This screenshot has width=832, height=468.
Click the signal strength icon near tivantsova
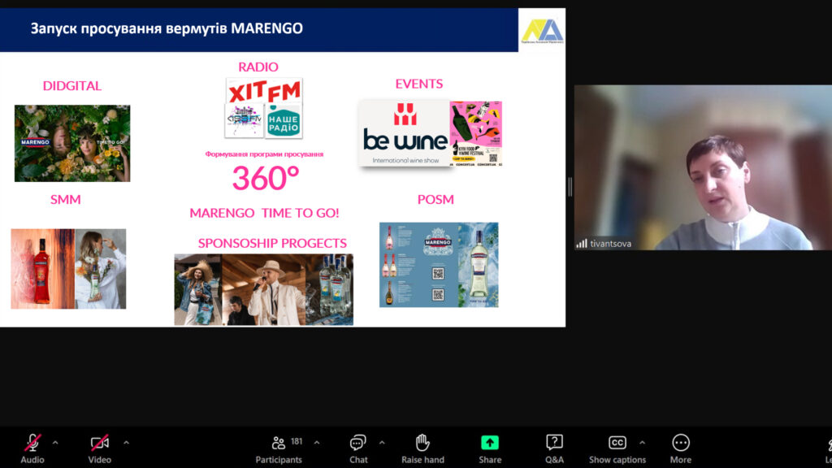point(582,243)
